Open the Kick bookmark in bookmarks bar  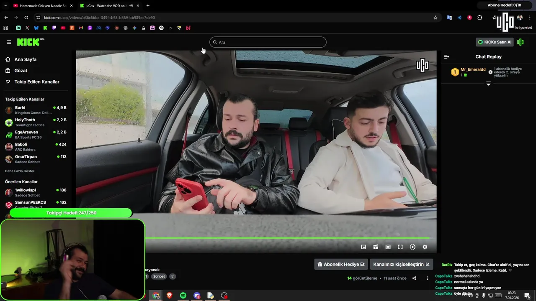[45, 28]
